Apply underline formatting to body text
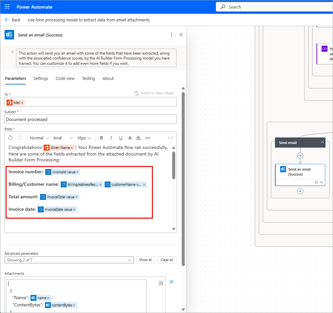This screenshot has height=313, width=333. pos(120,138)
